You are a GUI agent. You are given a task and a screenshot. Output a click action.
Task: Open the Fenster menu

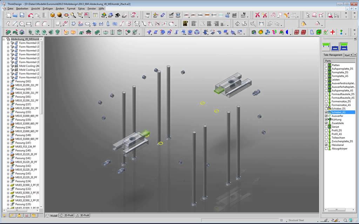click(92, 8)
